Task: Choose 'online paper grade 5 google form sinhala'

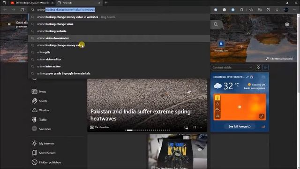Action: coord(119,73)
